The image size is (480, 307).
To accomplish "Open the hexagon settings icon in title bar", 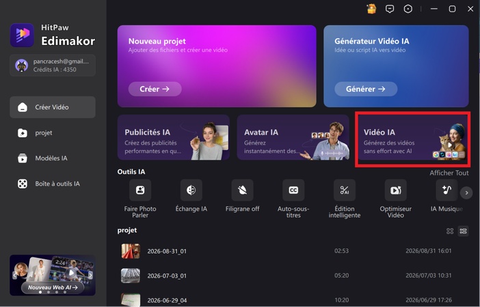I will click(x=408, y=9).
